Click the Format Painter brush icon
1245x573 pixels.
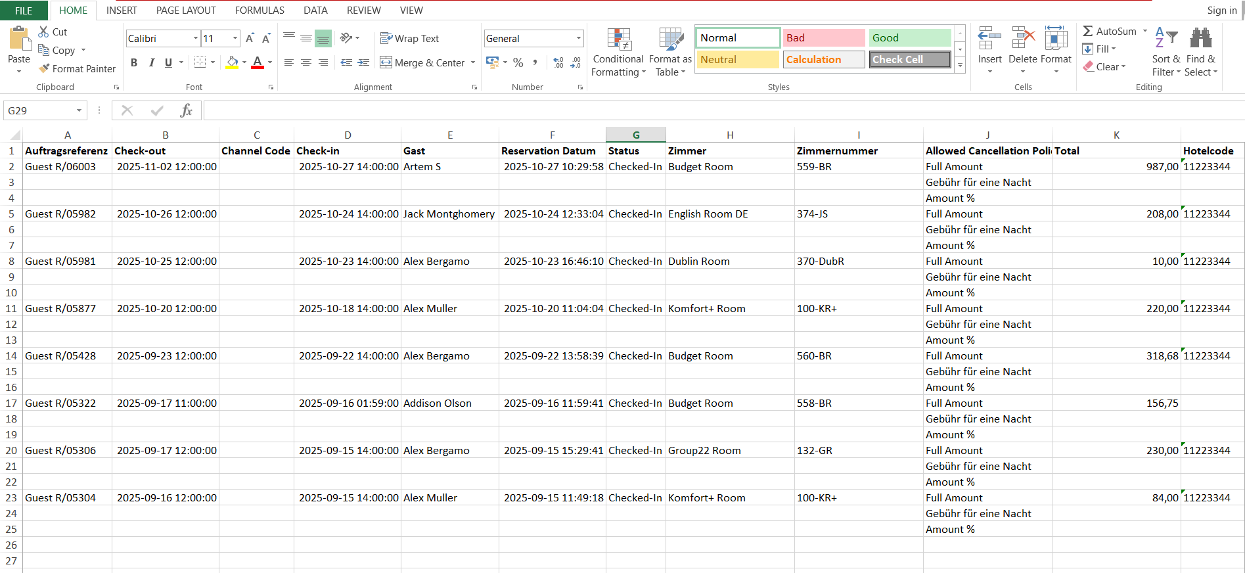coord(44,68)
